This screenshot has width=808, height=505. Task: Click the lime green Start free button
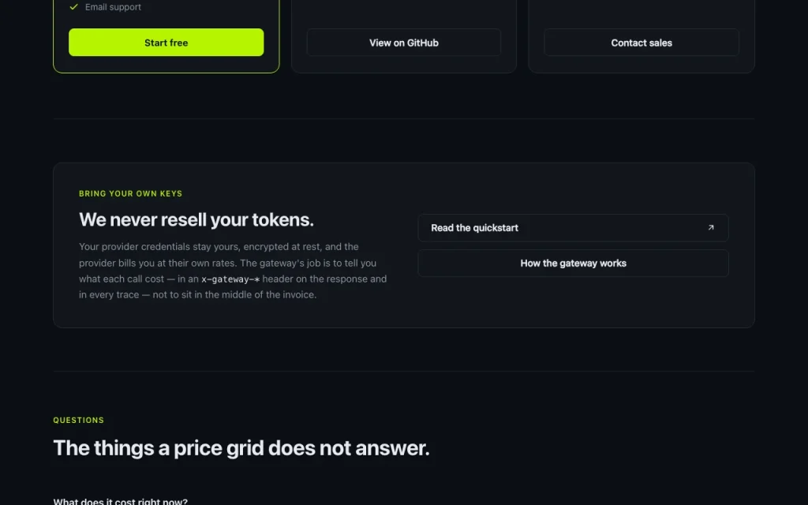(166, 43)
